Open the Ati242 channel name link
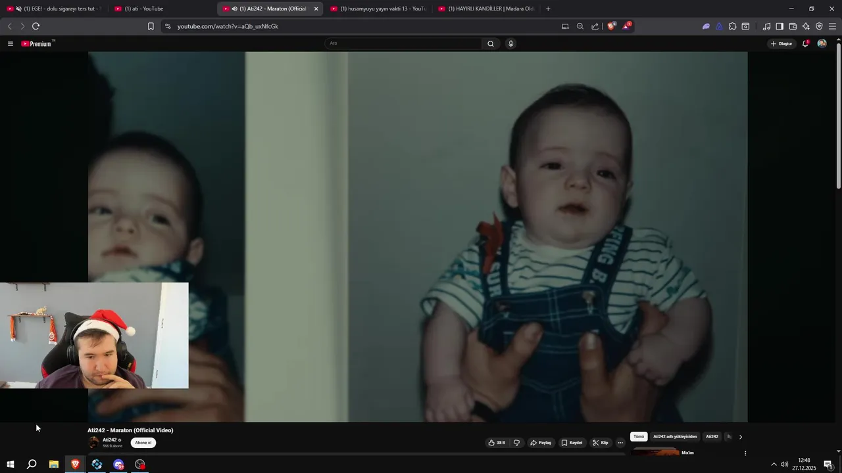Image resolution: width=842 pixels, height=473 pixels. click(109, 440)
